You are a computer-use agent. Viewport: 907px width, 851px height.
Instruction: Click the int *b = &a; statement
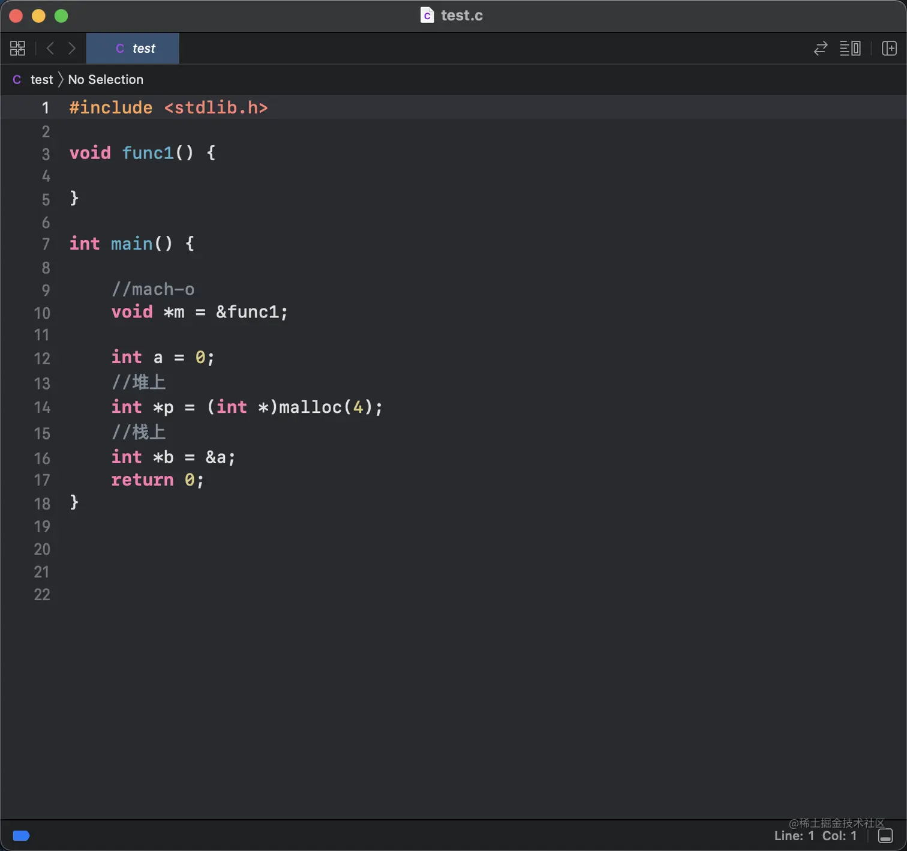coord(173,457)
